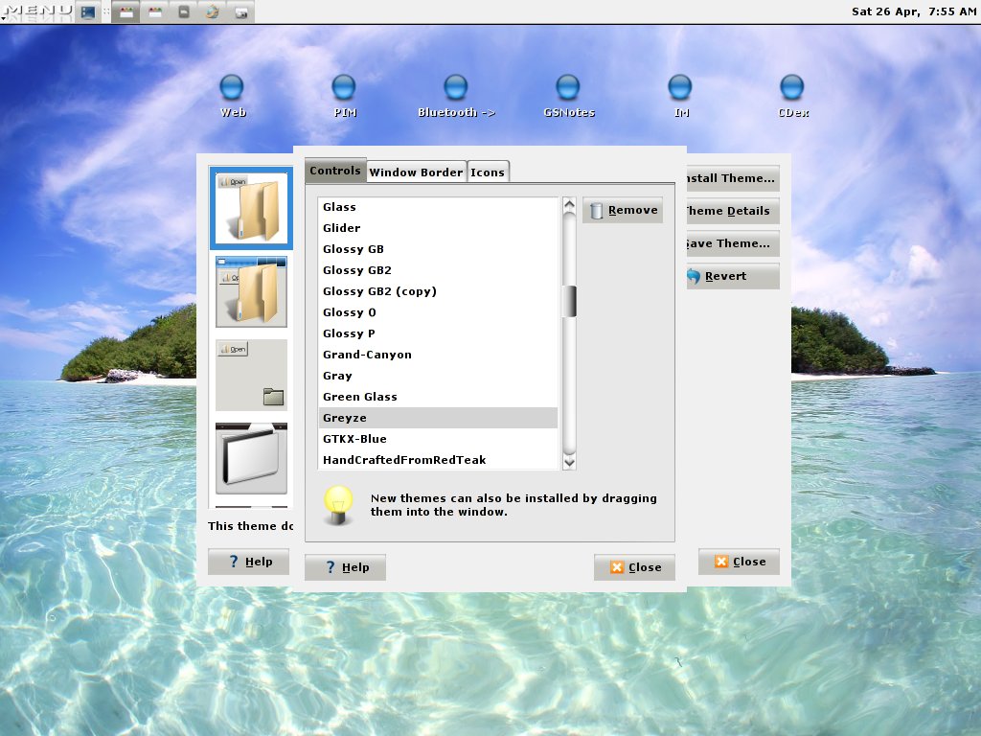Click Close in the back Theme window
981x736 pixels.
click(x=739, y=562)
